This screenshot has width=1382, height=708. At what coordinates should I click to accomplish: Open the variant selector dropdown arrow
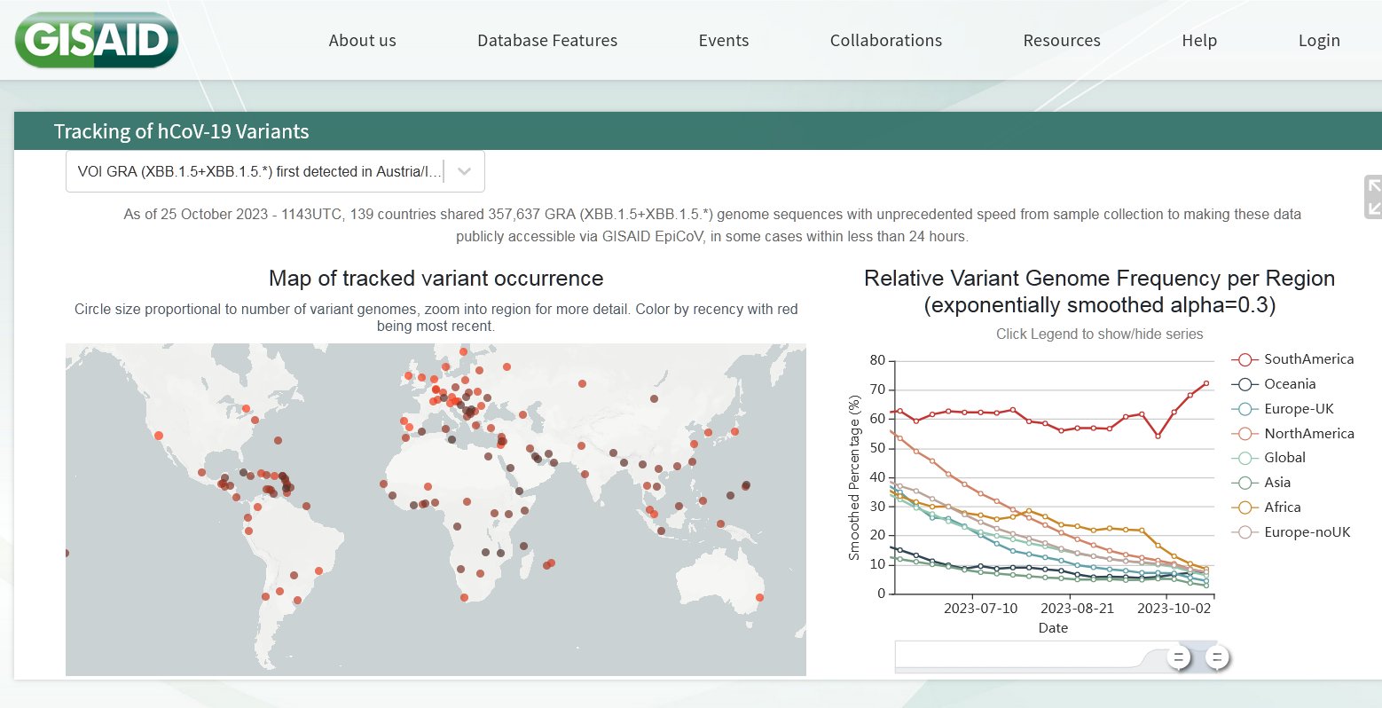coord(464,171)
